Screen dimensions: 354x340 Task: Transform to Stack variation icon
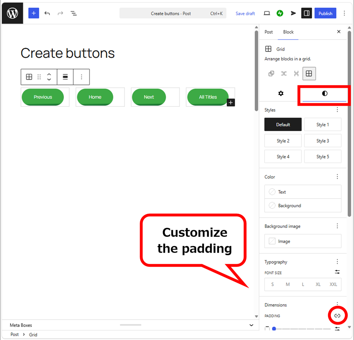coord(296,74)
